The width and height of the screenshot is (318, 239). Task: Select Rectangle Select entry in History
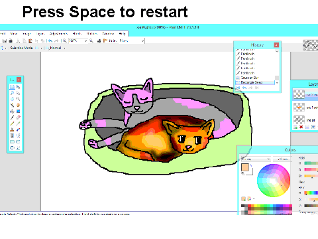point(255,82)
